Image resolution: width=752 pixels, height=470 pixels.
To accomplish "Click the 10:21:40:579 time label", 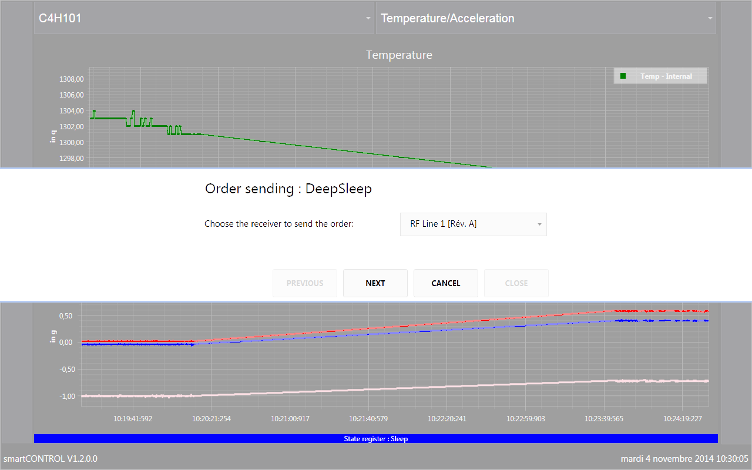I will (368, 419).
